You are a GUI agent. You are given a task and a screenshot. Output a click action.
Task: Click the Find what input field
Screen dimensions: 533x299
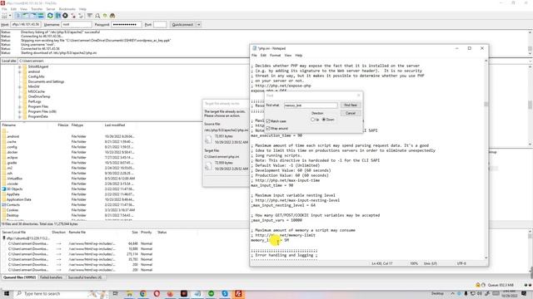pos(311,105)
